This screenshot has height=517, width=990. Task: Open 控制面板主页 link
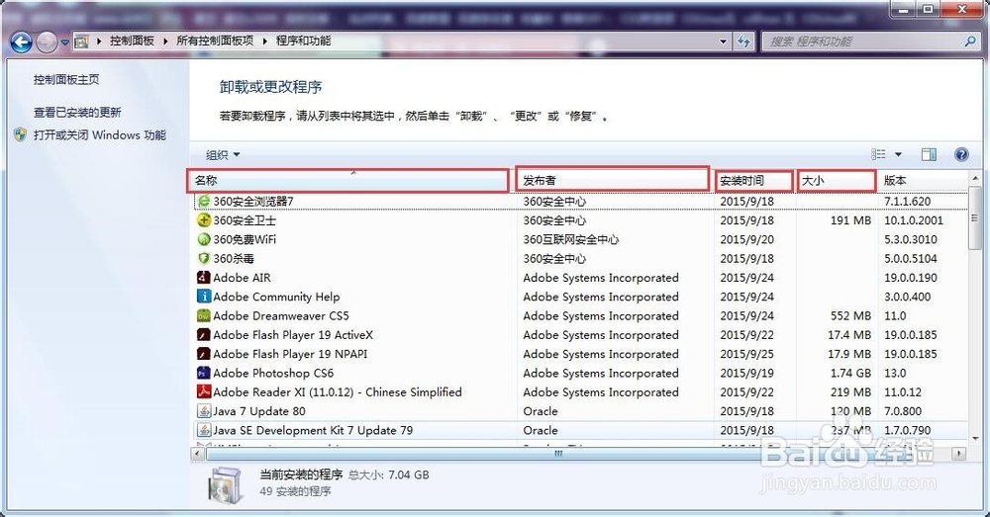click(x=66, y=79)
